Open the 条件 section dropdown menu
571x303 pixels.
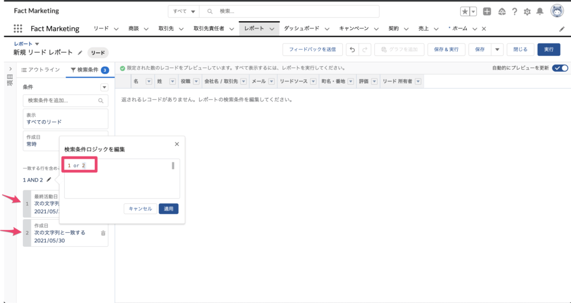tap(104, 87)
